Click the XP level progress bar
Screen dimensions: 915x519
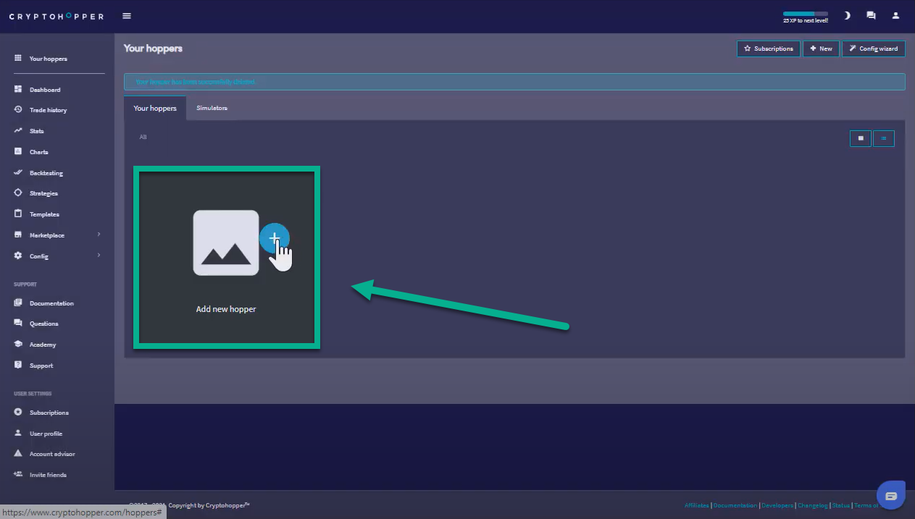pyautogui.click(x=805, y=14)
